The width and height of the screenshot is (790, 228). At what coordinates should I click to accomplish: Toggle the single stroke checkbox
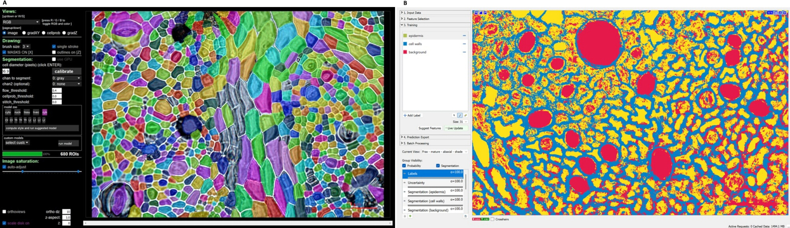[x=54, y=46]
